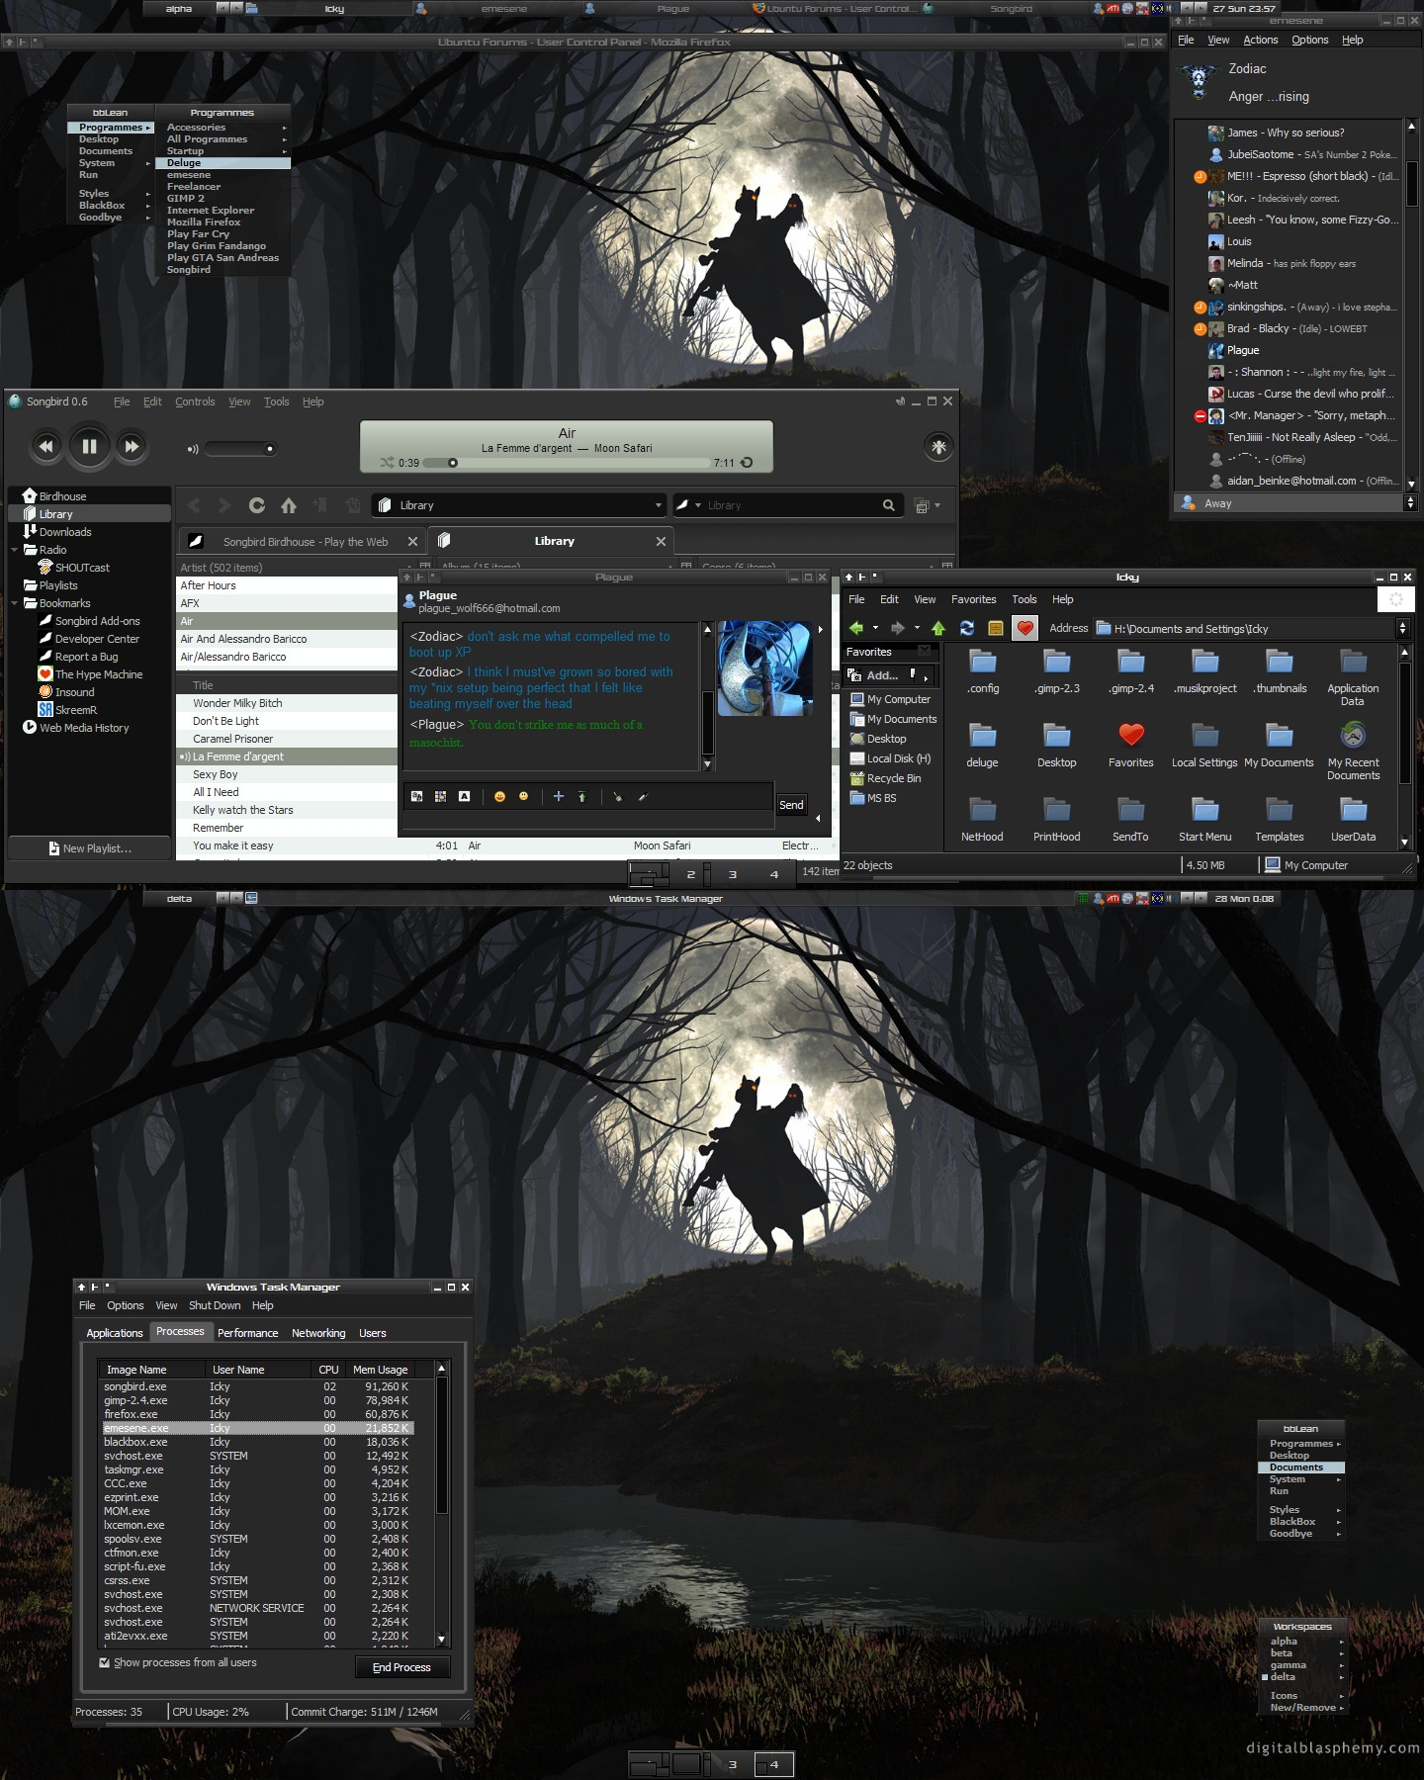
Task: Open back history dropdown in Icky explorer
Action: [875, 628]
